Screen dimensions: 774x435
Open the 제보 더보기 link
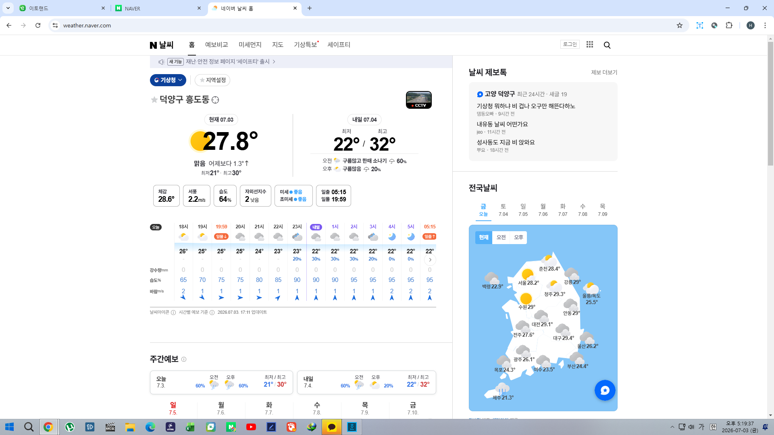pos(604,72)
